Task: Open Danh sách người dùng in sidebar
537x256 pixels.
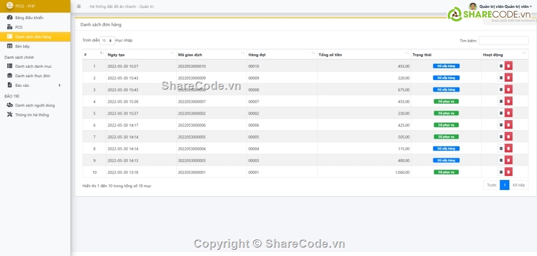Action: coord(35,105)
